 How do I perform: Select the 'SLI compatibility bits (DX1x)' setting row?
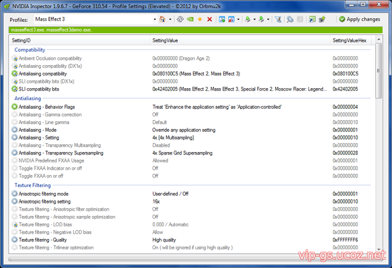tap(192, 81)
